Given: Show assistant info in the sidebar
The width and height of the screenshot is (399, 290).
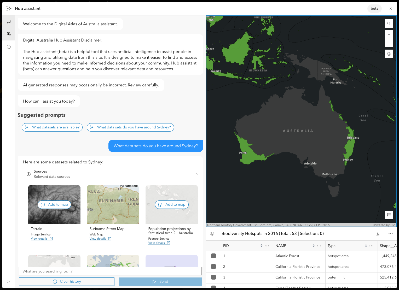Looking at the screenshot, I should pyautogui.click(x=9, y=47).
